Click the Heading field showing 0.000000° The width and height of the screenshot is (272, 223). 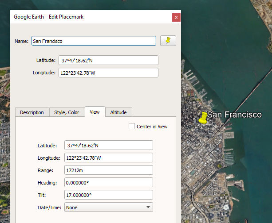point(109,182)
